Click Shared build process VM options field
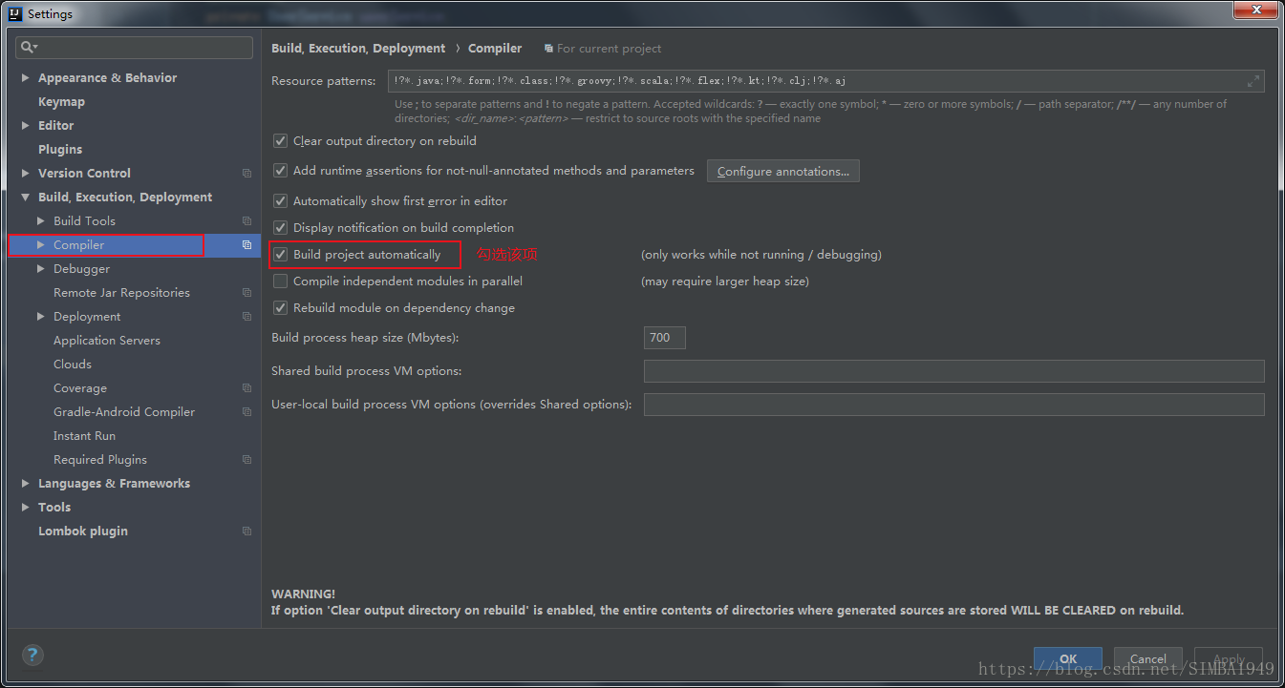1285x688 pixels. pos(954,371)
